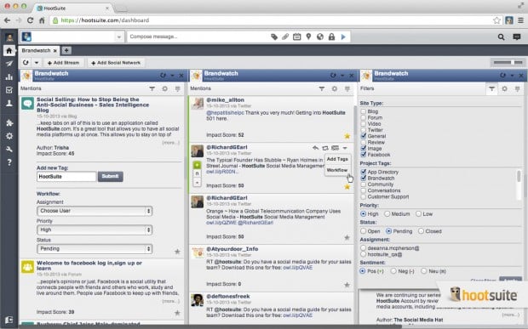
Task: Open the gear settings in second Mentions stream
Action: pos(335,88)
